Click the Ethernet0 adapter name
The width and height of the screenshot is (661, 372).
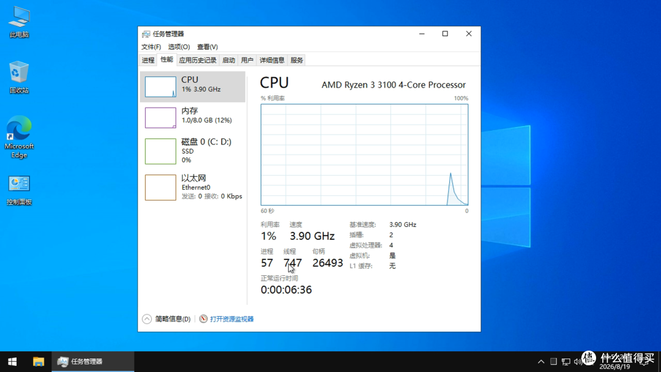[x=196, y=187]
